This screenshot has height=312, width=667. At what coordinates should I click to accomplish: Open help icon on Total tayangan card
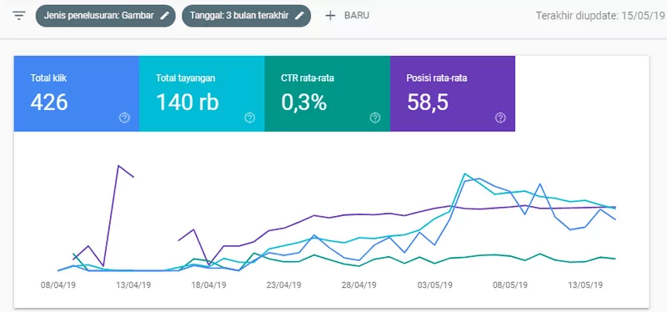pos(249,118)
